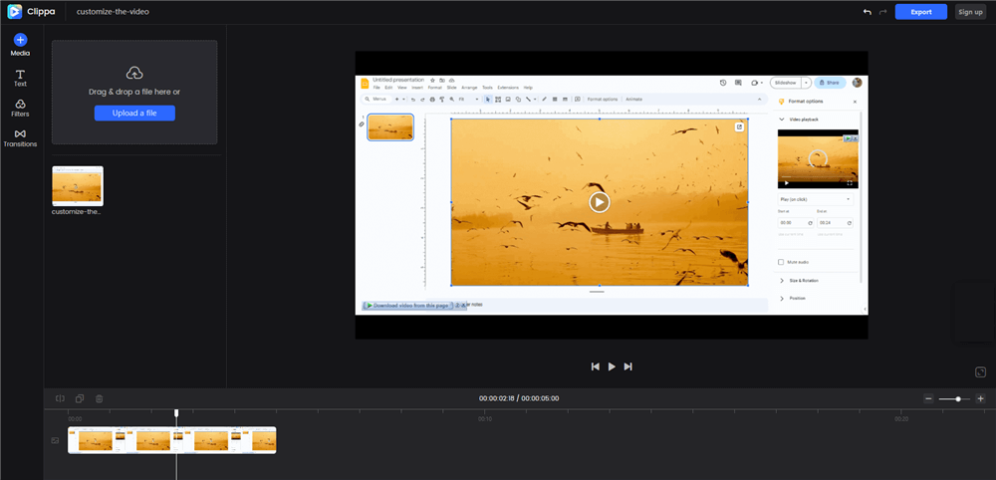996x480 pixels.
Task: Click the cloud upload icon
Action: pyautogui.click(x=134, y=73)
